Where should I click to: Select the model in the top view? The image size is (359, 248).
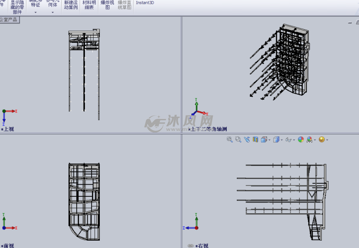(84, 74)
